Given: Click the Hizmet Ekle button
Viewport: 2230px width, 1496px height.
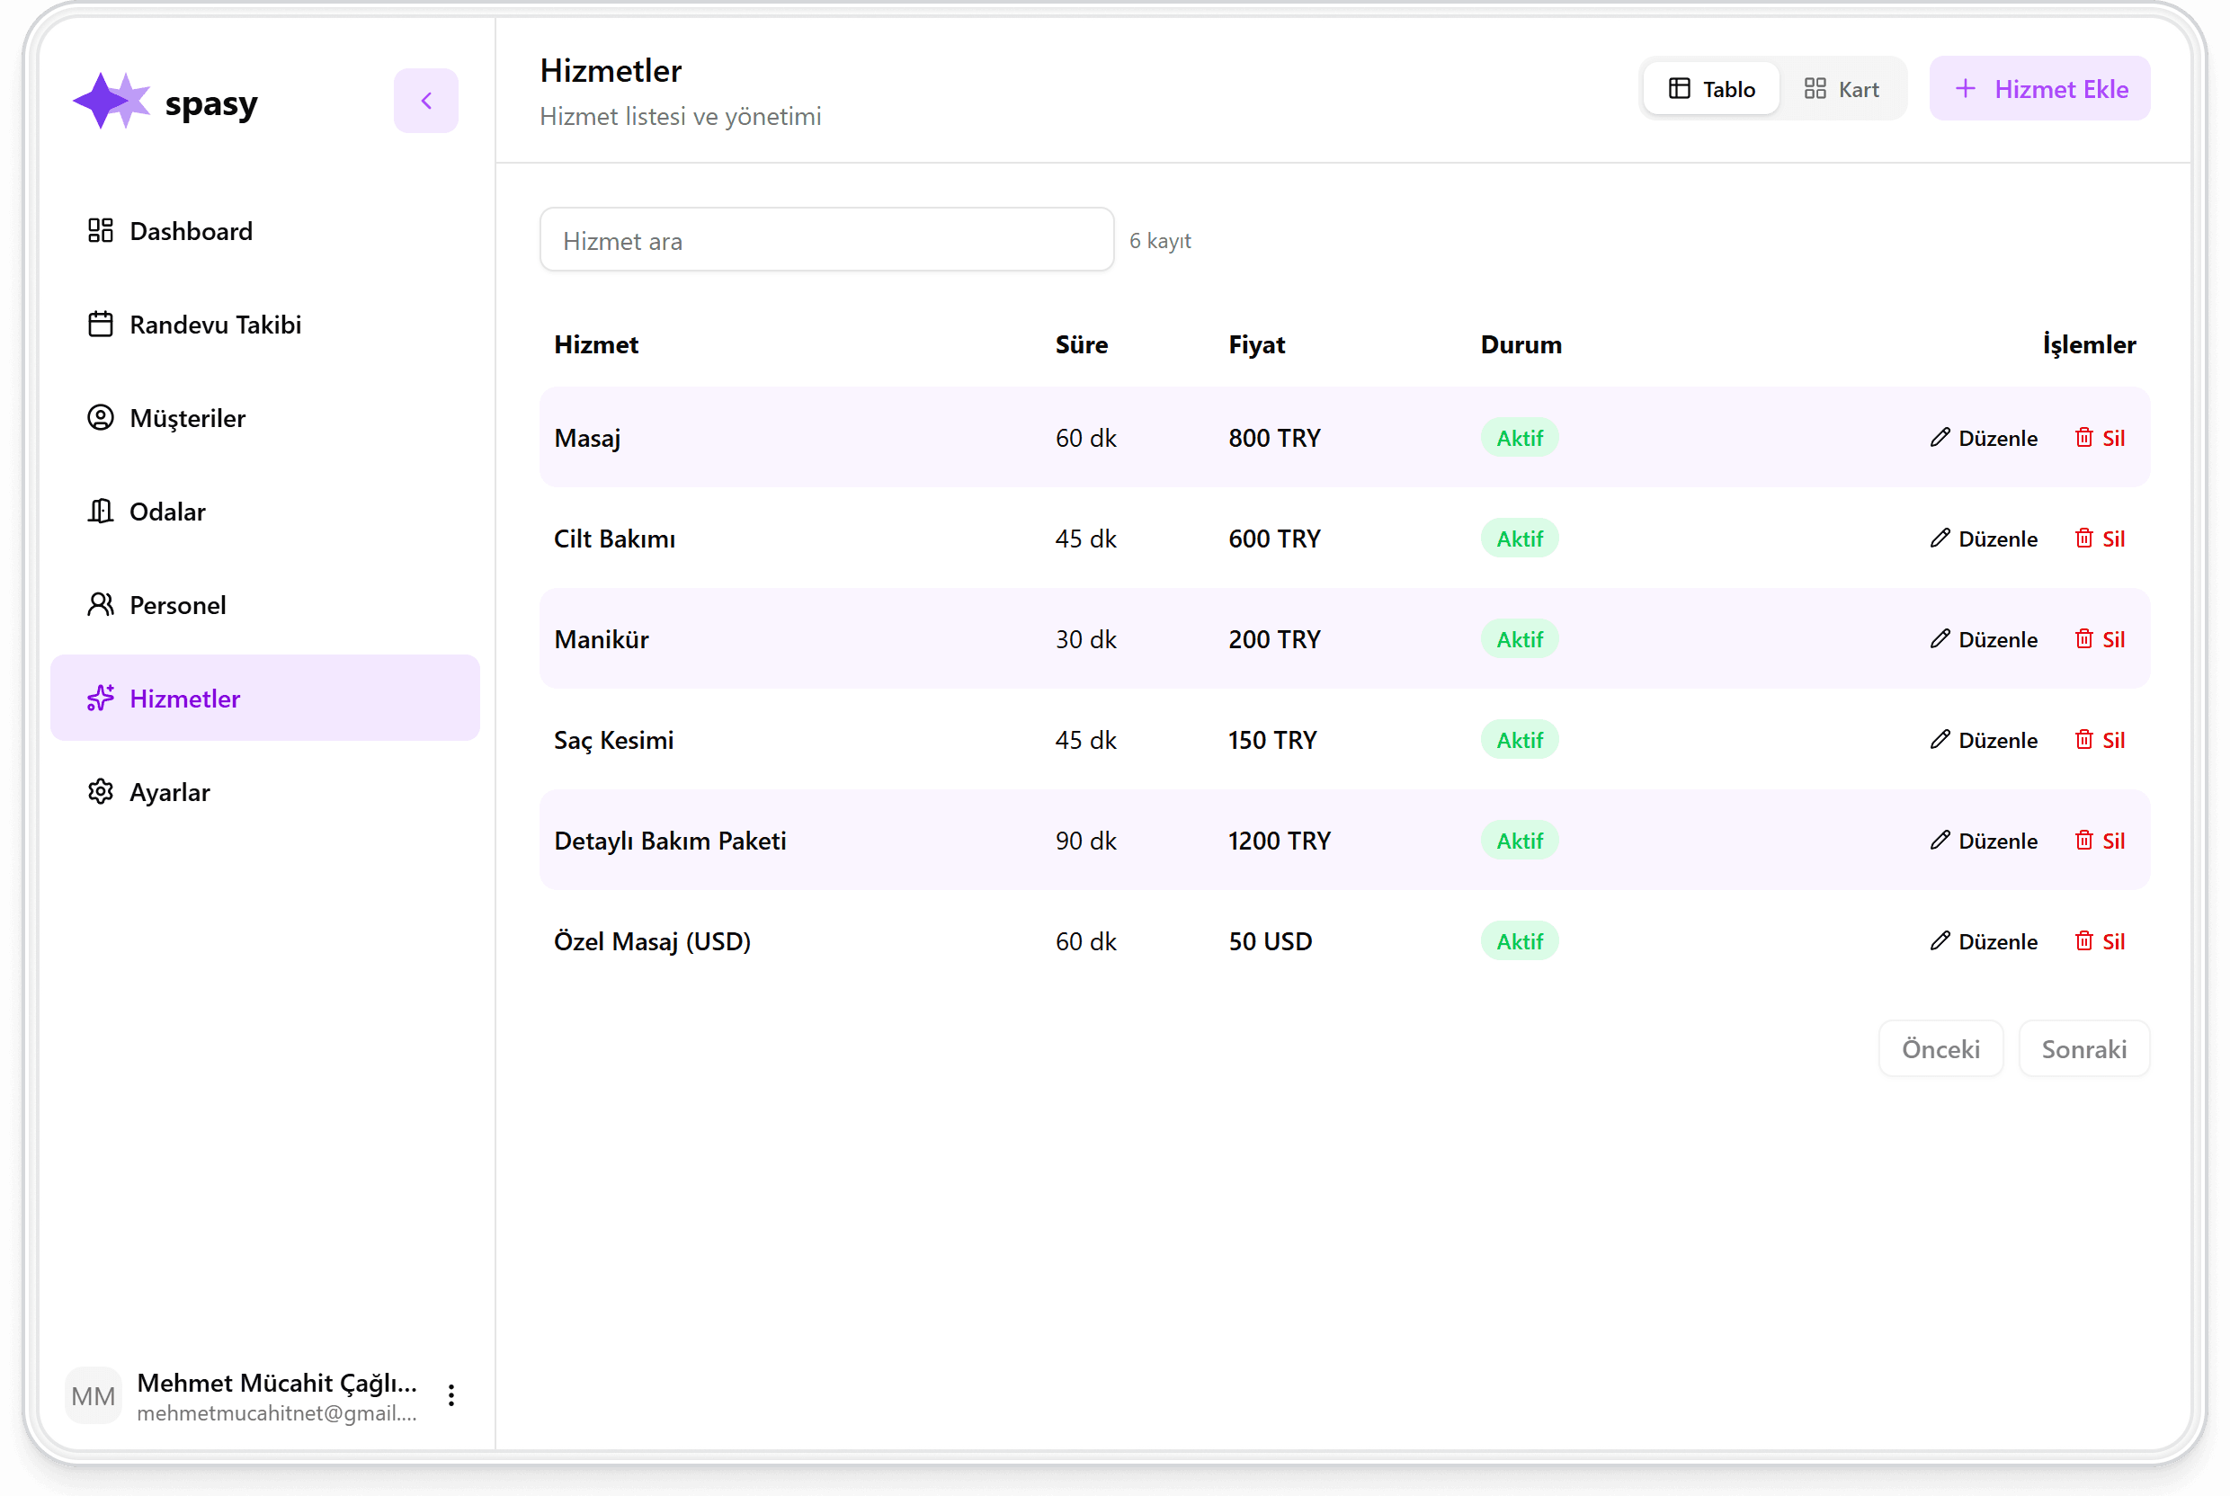Looking at the screenshot, I should (x=2039, y=89).
